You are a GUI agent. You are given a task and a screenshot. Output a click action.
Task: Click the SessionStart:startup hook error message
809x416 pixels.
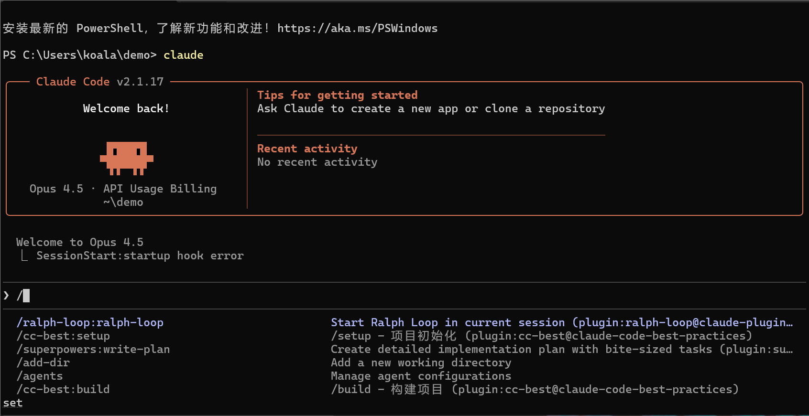pos(140,256)
